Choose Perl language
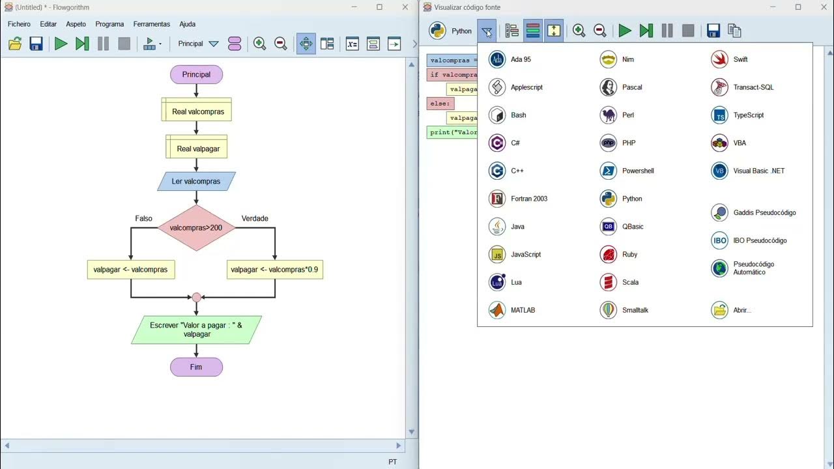The width and height of the screenshot is (834, 469). tap(617, 115)
